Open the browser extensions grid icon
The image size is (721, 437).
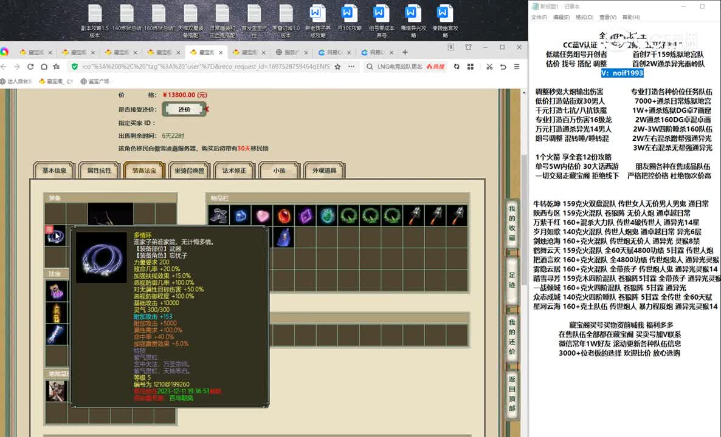tap(471, 67)
